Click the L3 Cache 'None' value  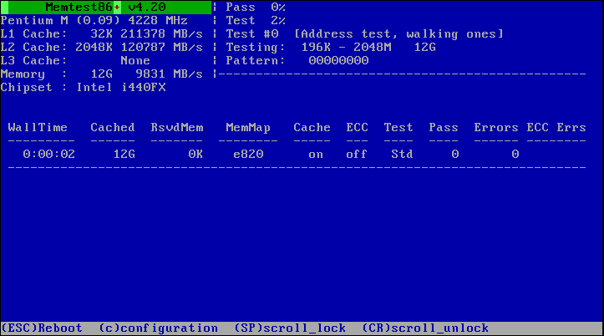pyautogui.click(x=135, y=60)
